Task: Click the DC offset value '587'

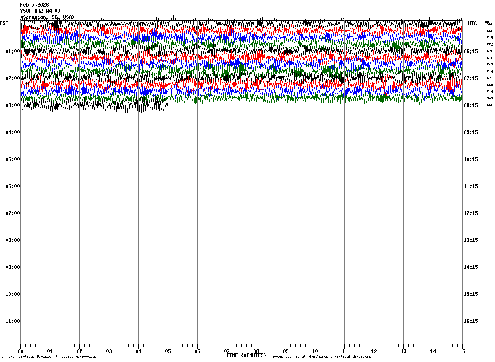Action: pos(490,98)
